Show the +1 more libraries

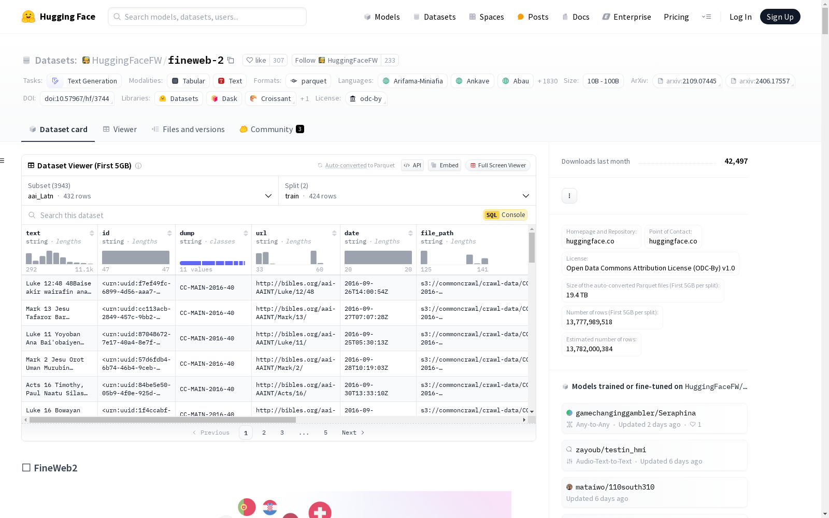tap(305, 98)
